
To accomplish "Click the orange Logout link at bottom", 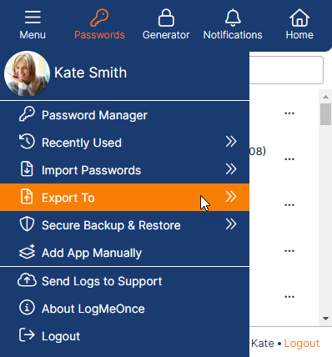I will coord(302,344).
